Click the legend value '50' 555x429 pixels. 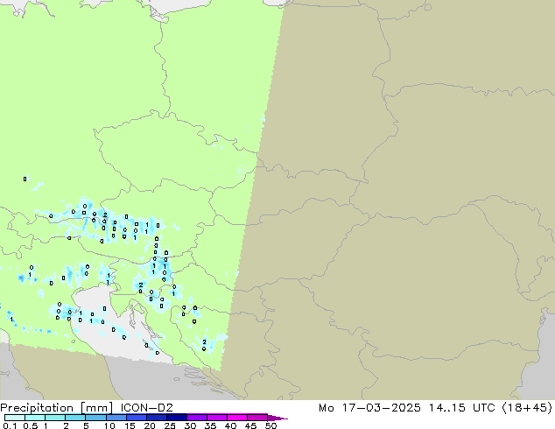(270, 425)
